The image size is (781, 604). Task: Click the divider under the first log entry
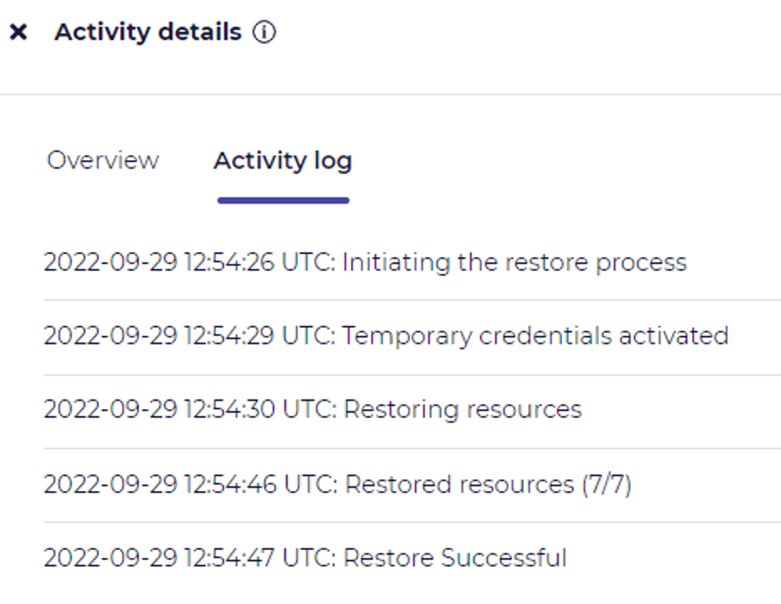click(390, 298)
